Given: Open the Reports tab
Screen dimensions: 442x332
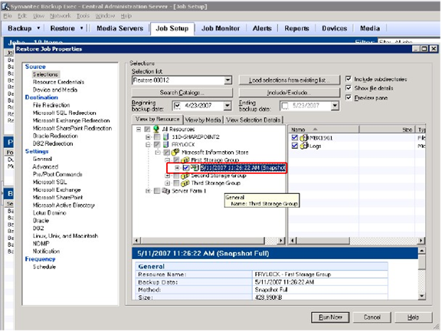Looking at the screenshot, I should (296, 28).
